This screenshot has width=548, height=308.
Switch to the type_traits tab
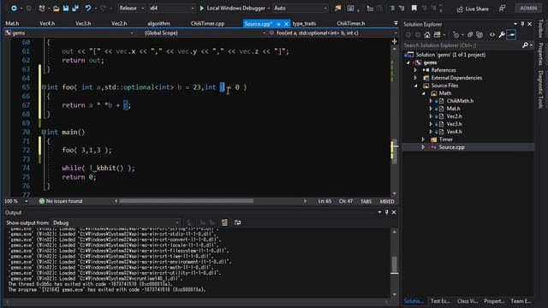[305, 23]
